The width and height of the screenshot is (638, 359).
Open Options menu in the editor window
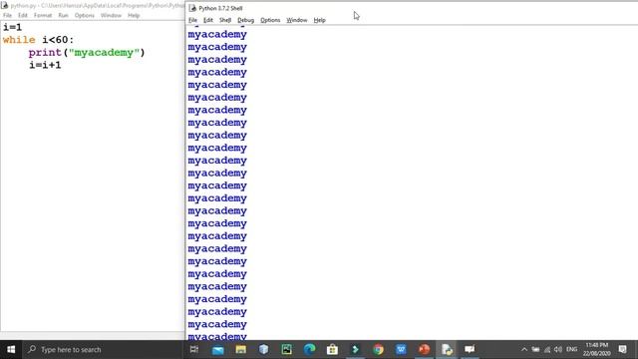[x=84, y=15]
